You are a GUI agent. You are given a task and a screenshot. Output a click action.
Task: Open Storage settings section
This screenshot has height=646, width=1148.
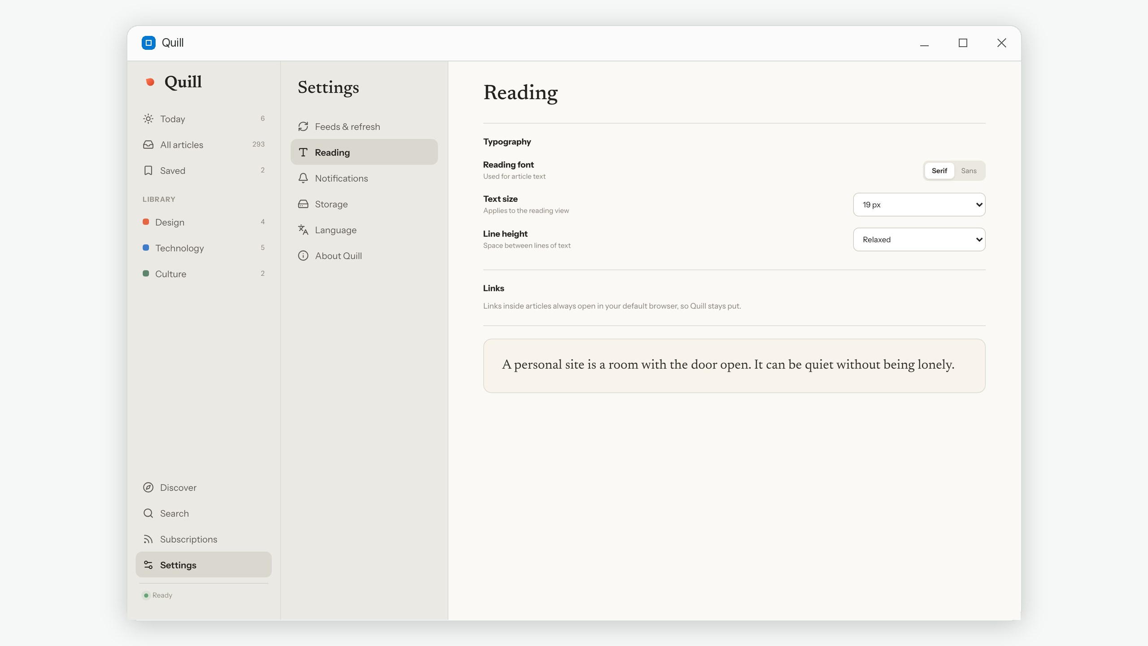point(364,204)
